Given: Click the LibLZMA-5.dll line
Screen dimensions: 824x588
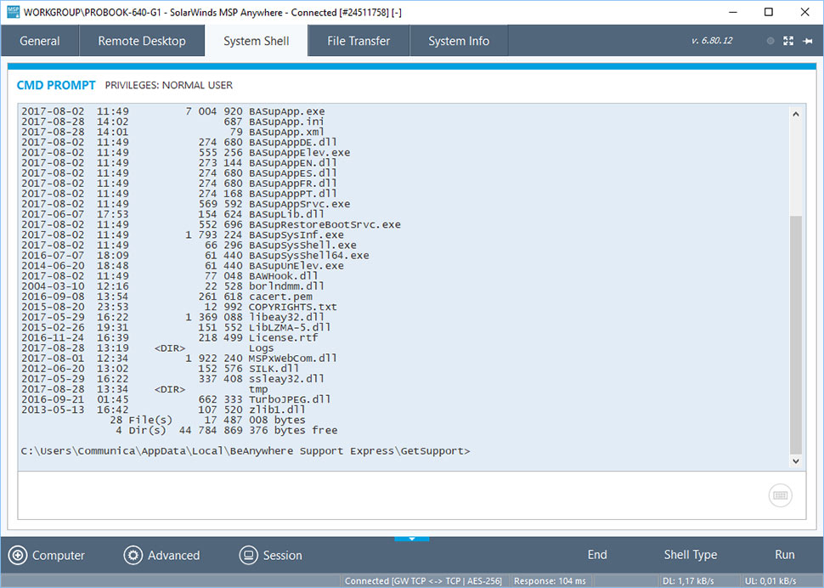Looking at the screenshot, I should pos(176,327).
